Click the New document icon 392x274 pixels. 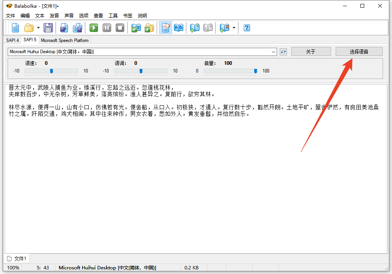coord(15,28)
